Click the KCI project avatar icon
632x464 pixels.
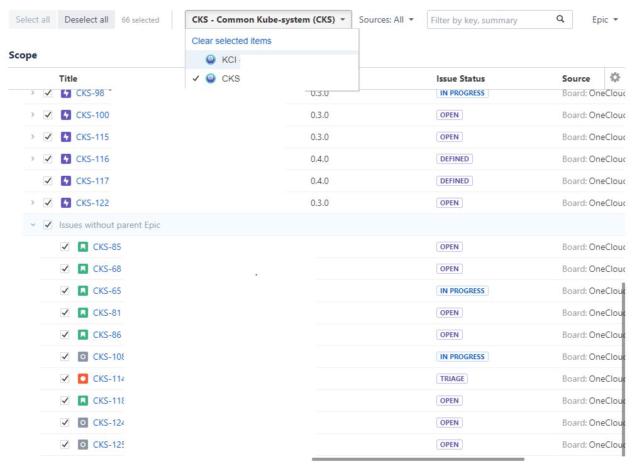(211, 60)
